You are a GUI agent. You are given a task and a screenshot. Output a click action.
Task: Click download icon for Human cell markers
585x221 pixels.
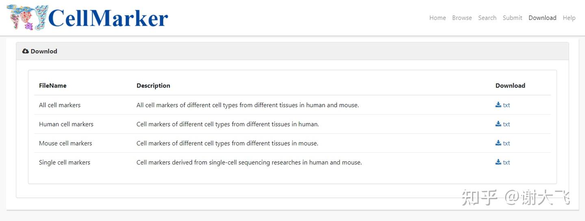click(498, 124)
